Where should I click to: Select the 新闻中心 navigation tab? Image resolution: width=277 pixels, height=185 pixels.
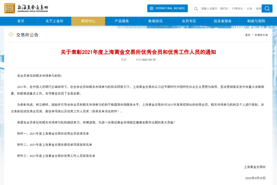(88, 21)
